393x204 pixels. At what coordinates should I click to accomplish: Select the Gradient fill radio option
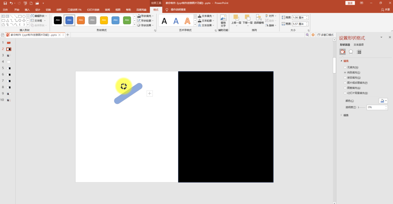345,78
